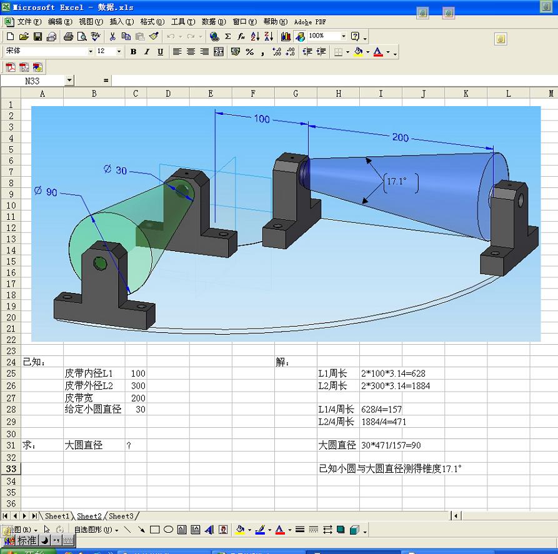Apply the Line Color brush on Drawing toolbar
This screenshot has width=558, height=554.
click(260, 530)
